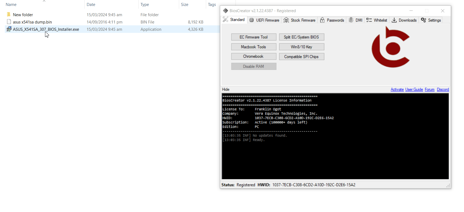Click the Application type cell

pos(151,29)
